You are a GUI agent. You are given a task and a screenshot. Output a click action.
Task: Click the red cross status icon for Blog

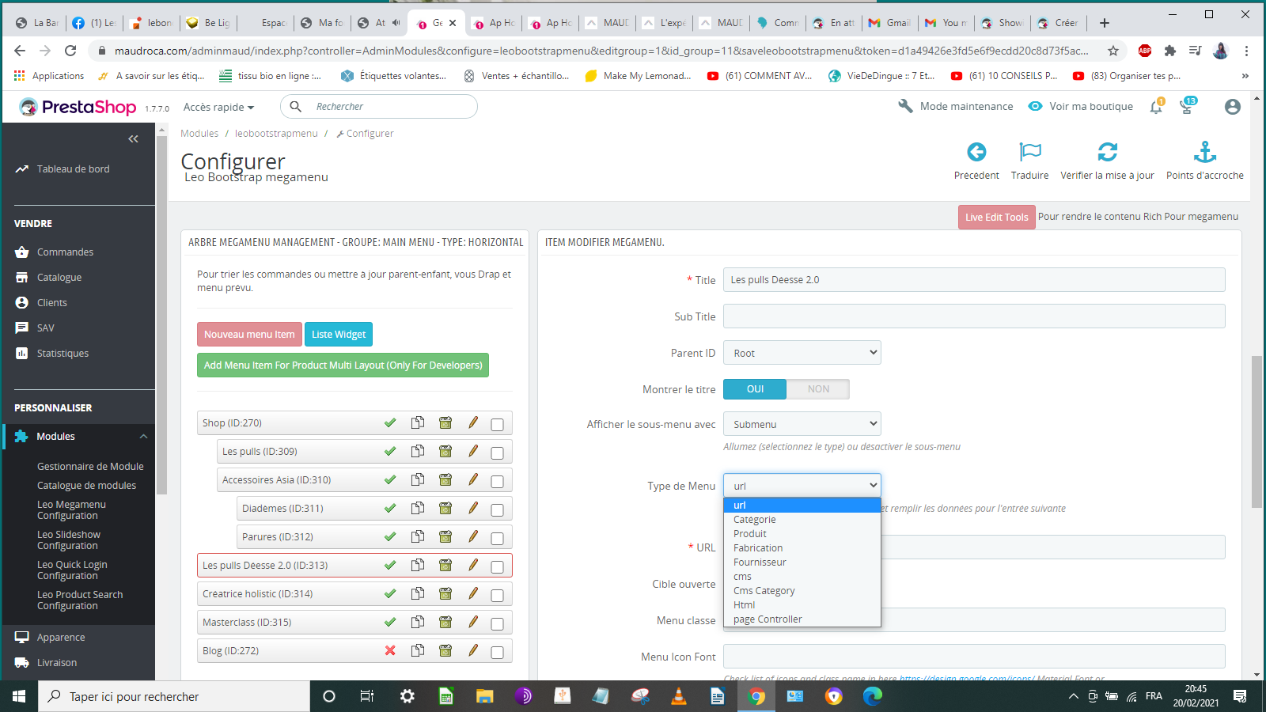tap(390, 650)
